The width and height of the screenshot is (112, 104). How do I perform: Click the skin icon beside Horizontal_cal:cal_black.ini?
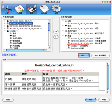[x=8, y=21]
